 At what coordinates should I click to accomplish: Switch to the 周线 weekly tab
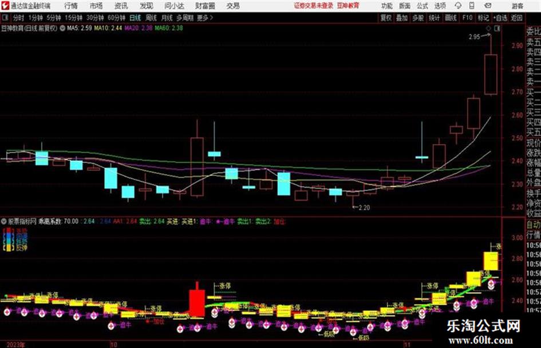(x=151, y=18)
